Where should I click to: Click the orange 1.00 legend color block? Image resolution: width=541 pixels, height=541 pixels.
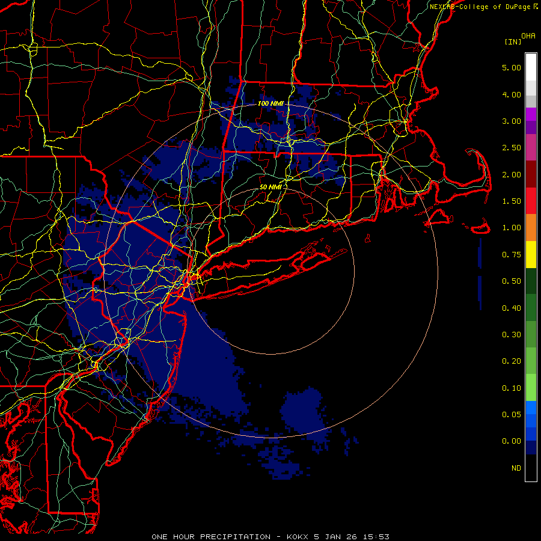[531, 227]
